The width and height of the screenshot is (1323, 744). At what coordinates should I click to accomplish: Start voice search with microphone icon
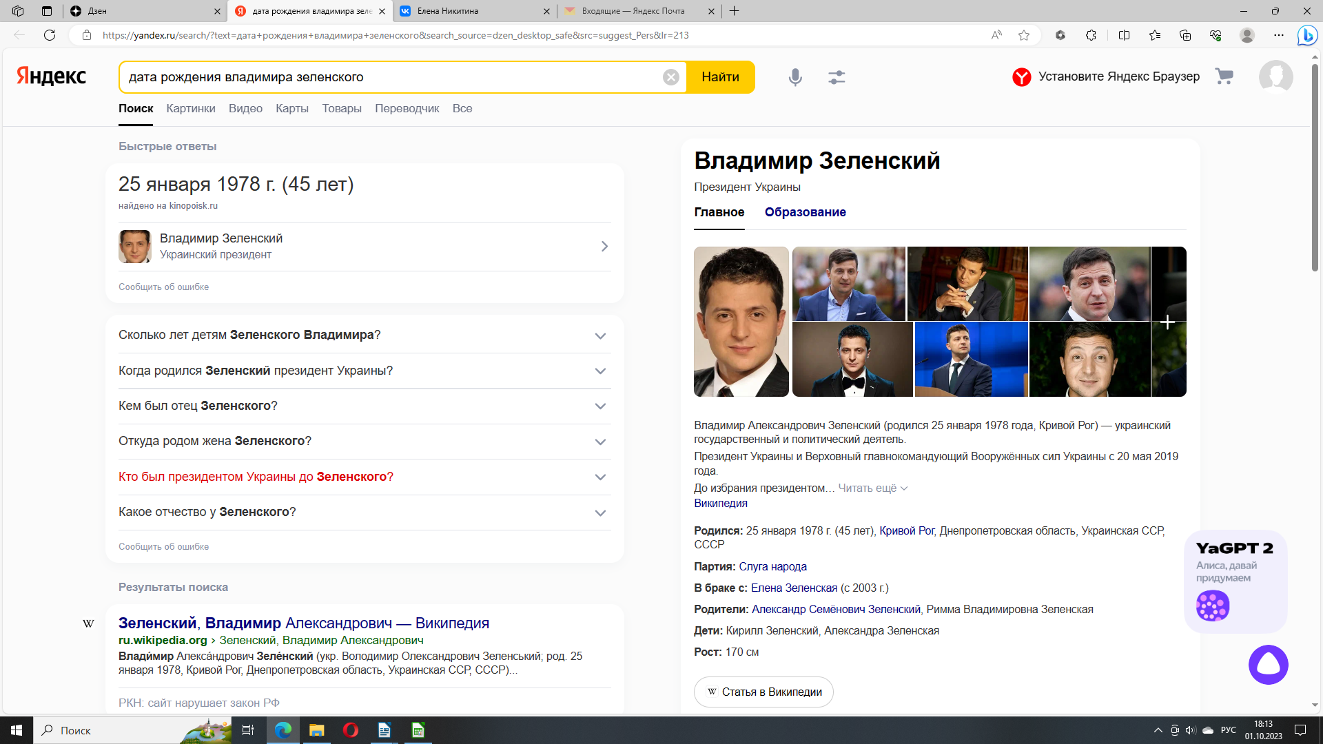[x=795, y=77]
